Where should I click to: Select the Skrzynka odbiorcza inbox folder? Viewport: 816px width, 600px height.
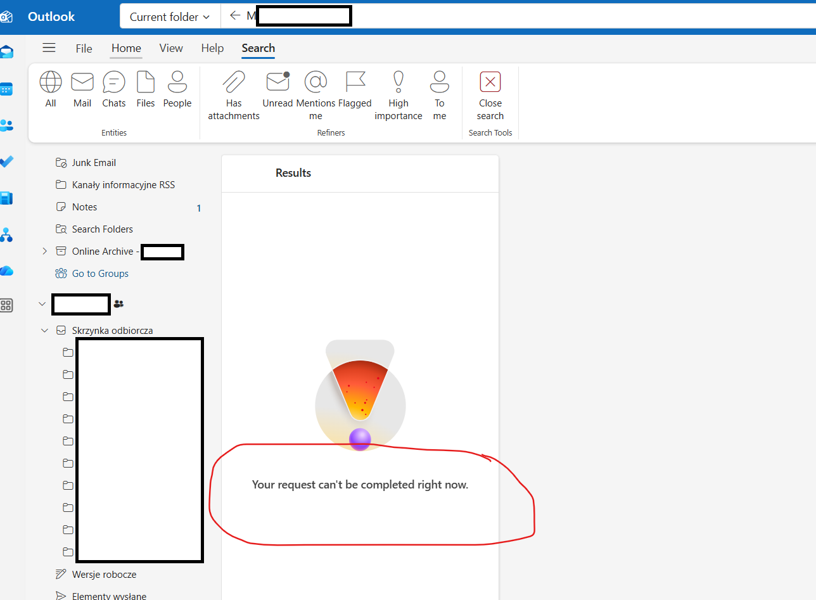(x=112, y=330)
